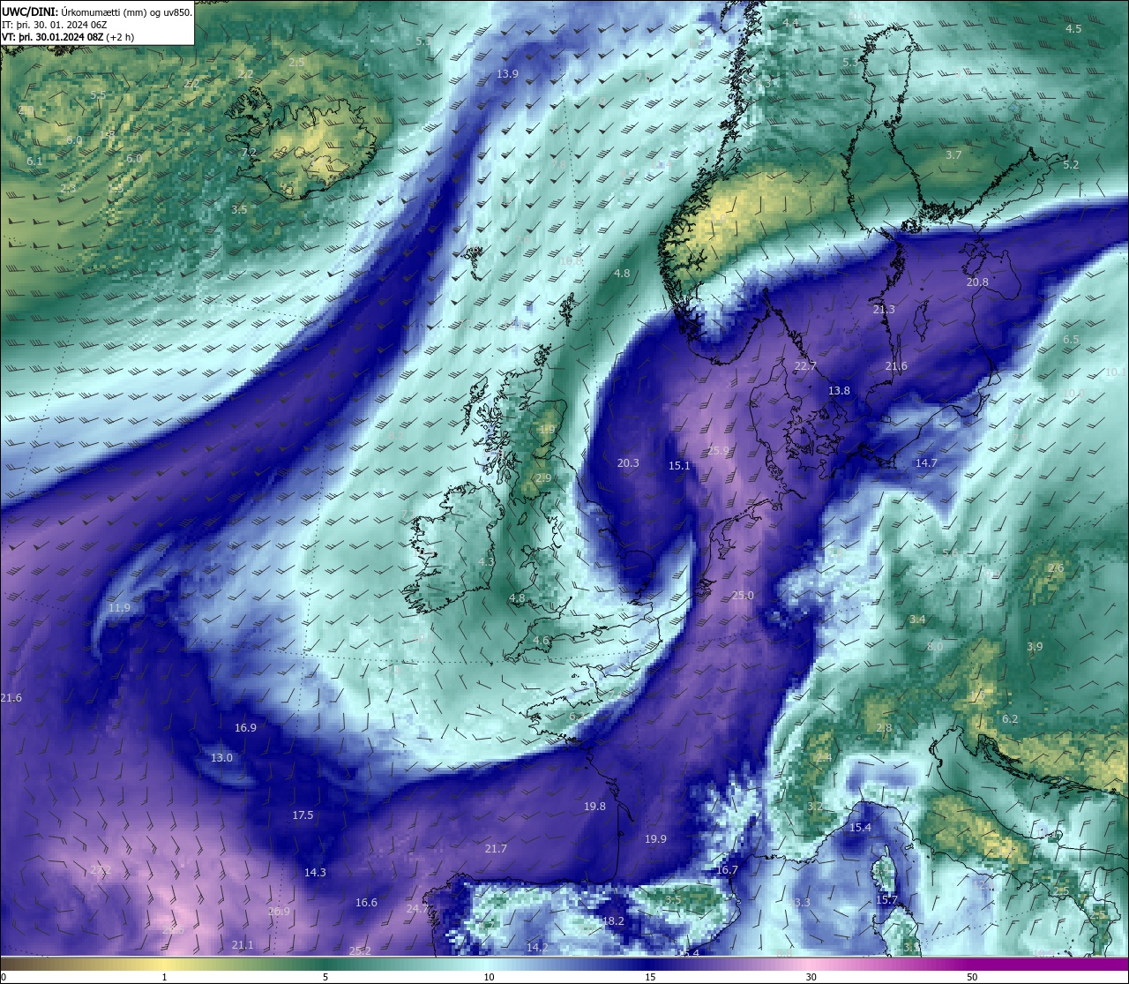Image resolution: width=1129 pixels, height=984 pixels.
Task: Click the 4.5 value in top right corner
Action: point(1073,29)
